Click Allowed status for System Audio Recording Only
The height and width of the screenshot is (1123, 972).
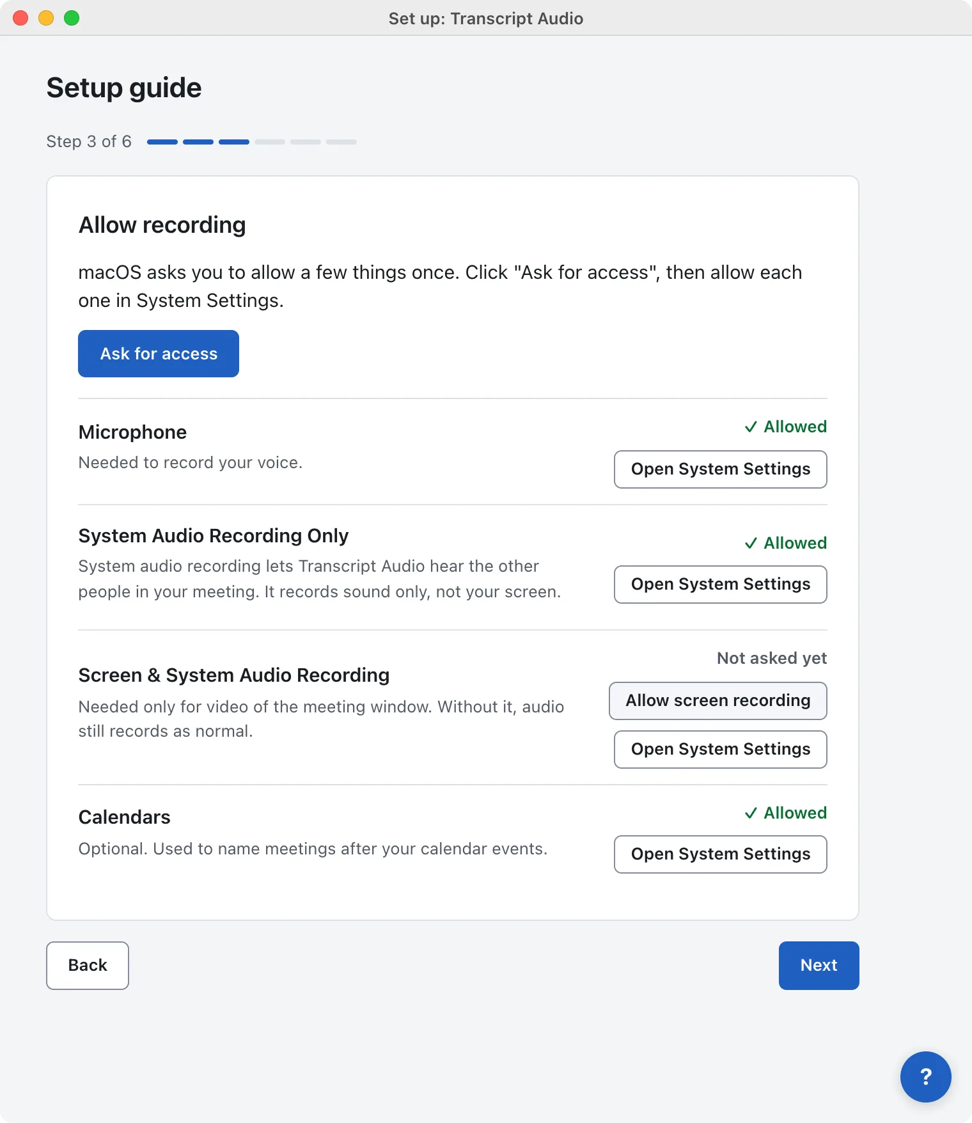pos(786,543)
